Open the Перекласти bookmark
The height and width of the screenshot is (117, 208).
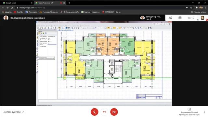tap(32, 12)
